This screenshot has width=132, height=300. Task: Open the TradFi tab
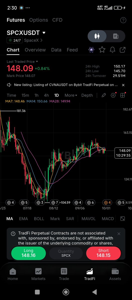(90, 274)
